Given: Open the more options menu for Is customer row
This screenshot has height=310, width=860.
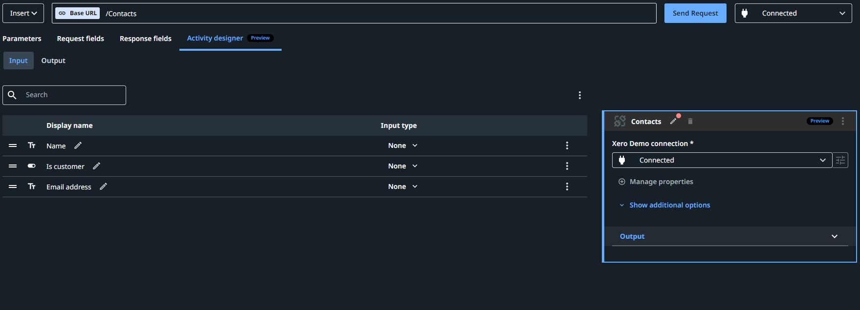Looking at the screenshot, I should pos(567,166).
